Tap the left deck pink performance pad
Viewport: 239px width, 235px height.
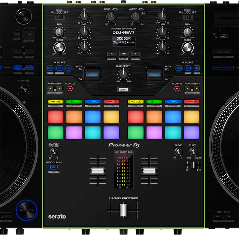click(74, 133)
